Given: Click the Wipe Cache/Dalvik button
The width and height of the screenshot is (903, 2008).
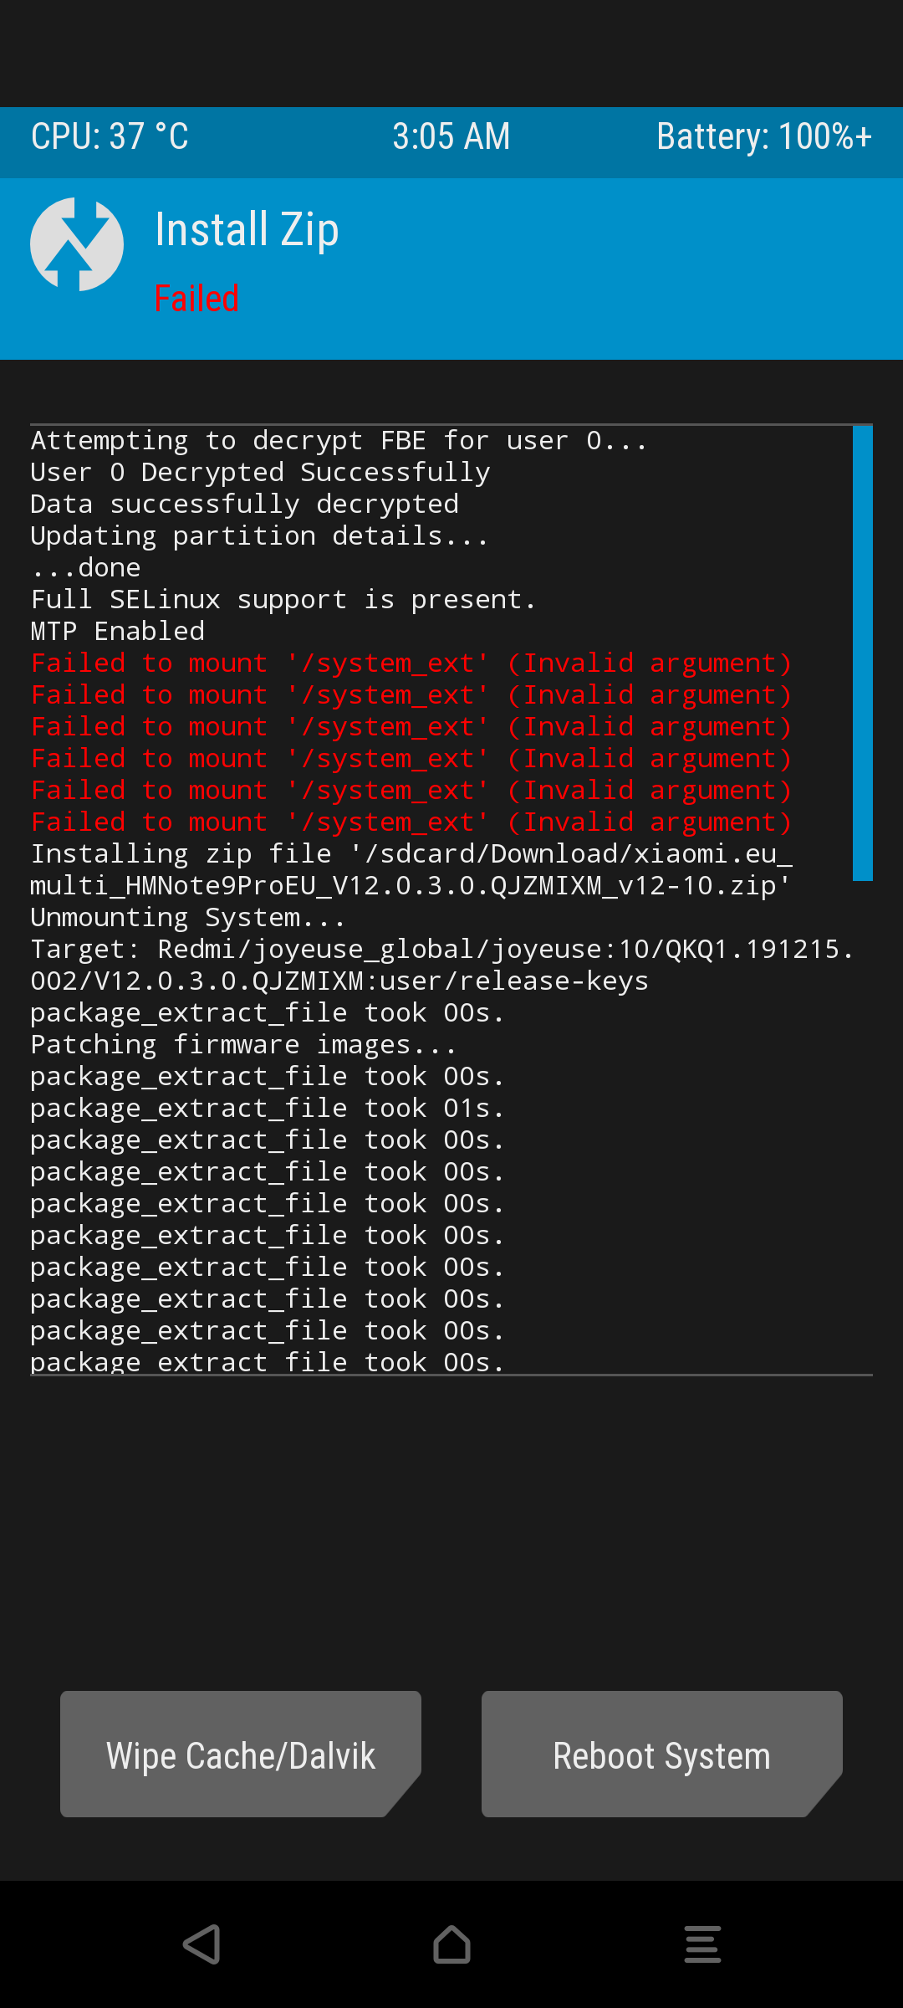Looking at the screenshot, I should click(x=241, y=1754).
